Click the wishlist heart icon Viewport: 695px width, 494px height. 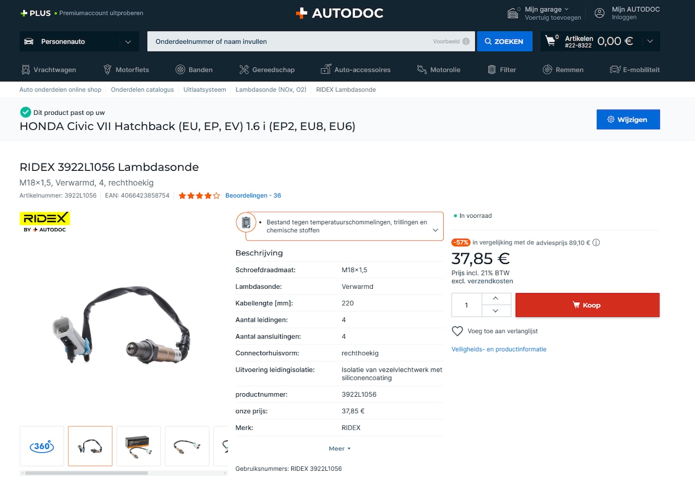457,331
